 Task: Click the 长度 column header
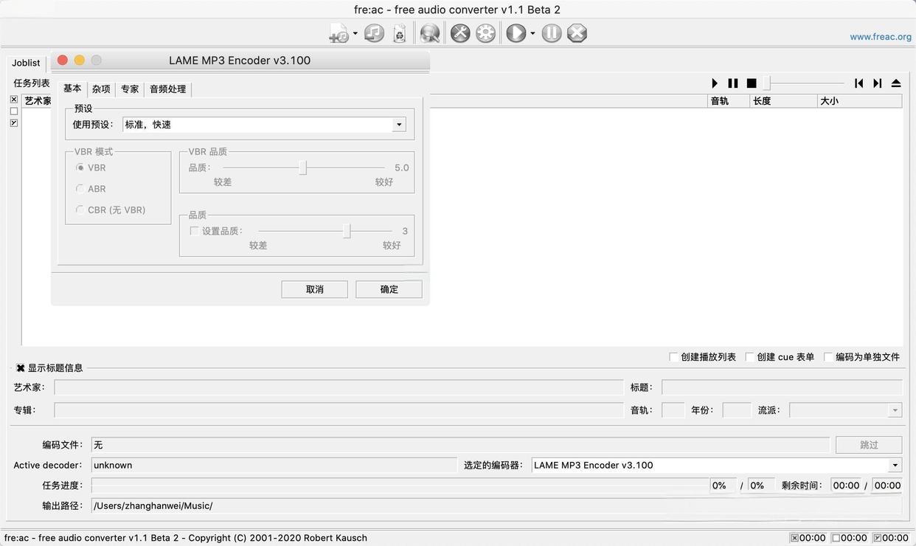[783, 101]
